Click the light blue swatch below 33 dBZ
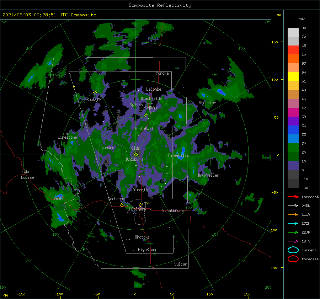320x299 pixels. [293, 139]
